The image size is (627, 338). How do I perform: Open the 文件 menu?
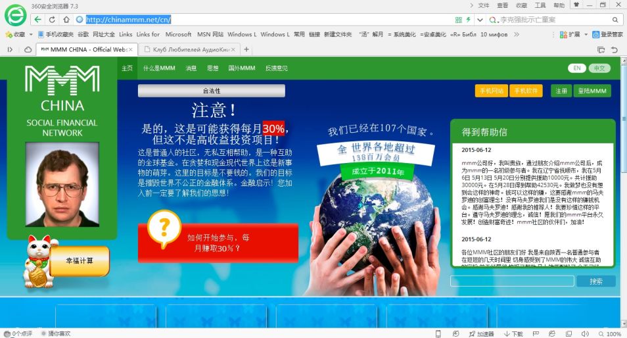tap(484, 5)
